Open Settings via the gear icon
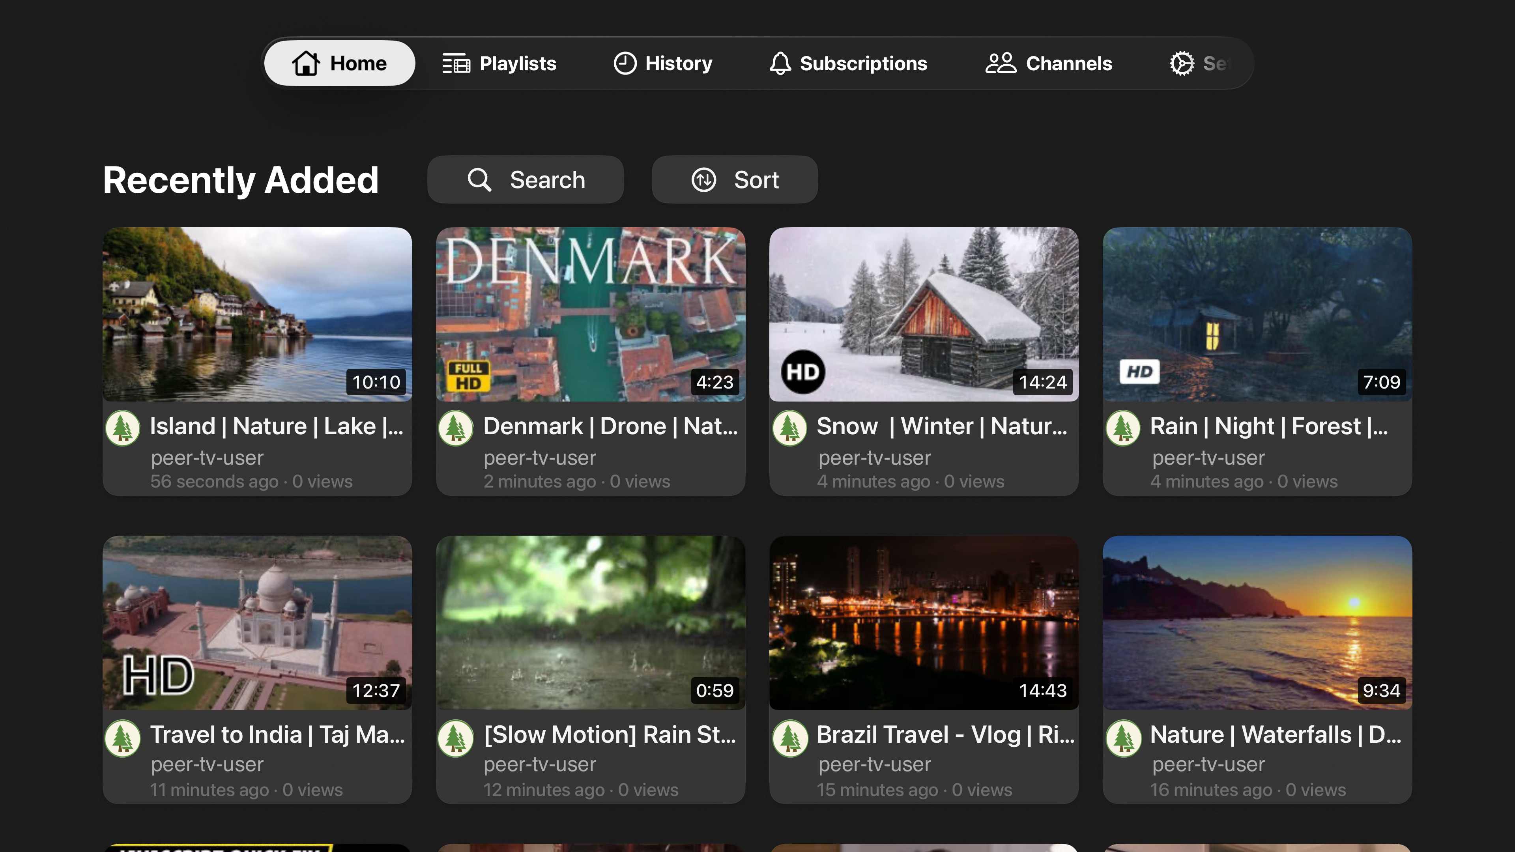The height and width of the screenshot is (852, 1515). pyautogui.click(x=1182, y=63)
